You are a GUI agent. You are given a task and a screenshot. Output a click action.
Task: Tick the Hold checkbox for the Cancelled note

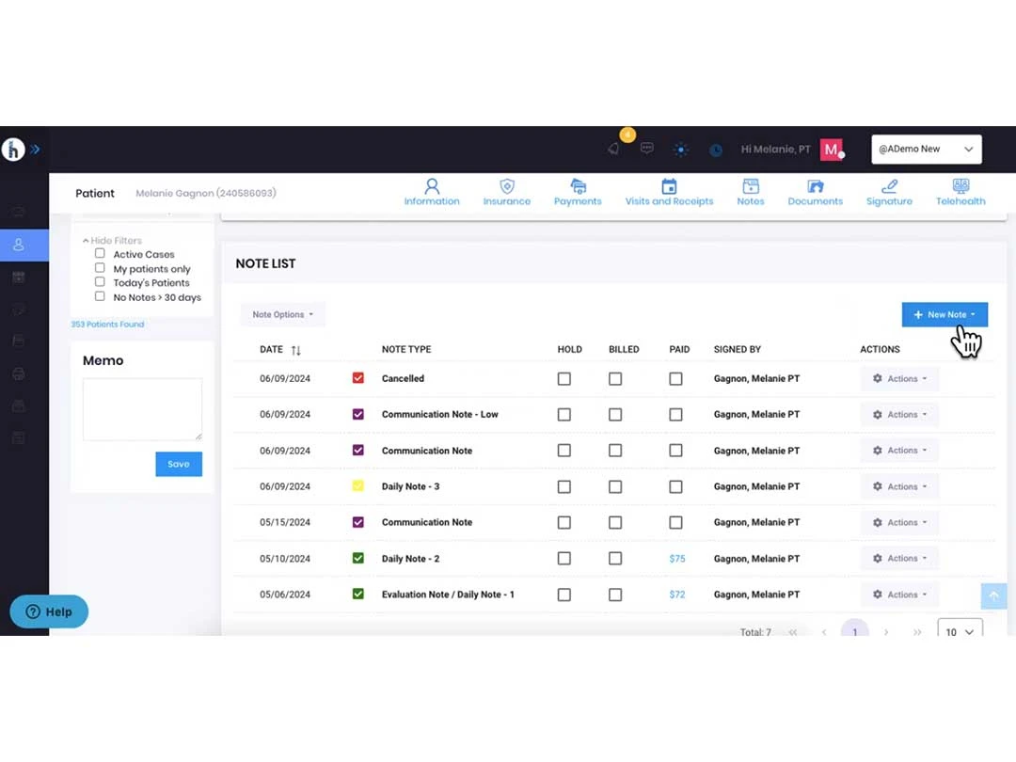point(564,378)
